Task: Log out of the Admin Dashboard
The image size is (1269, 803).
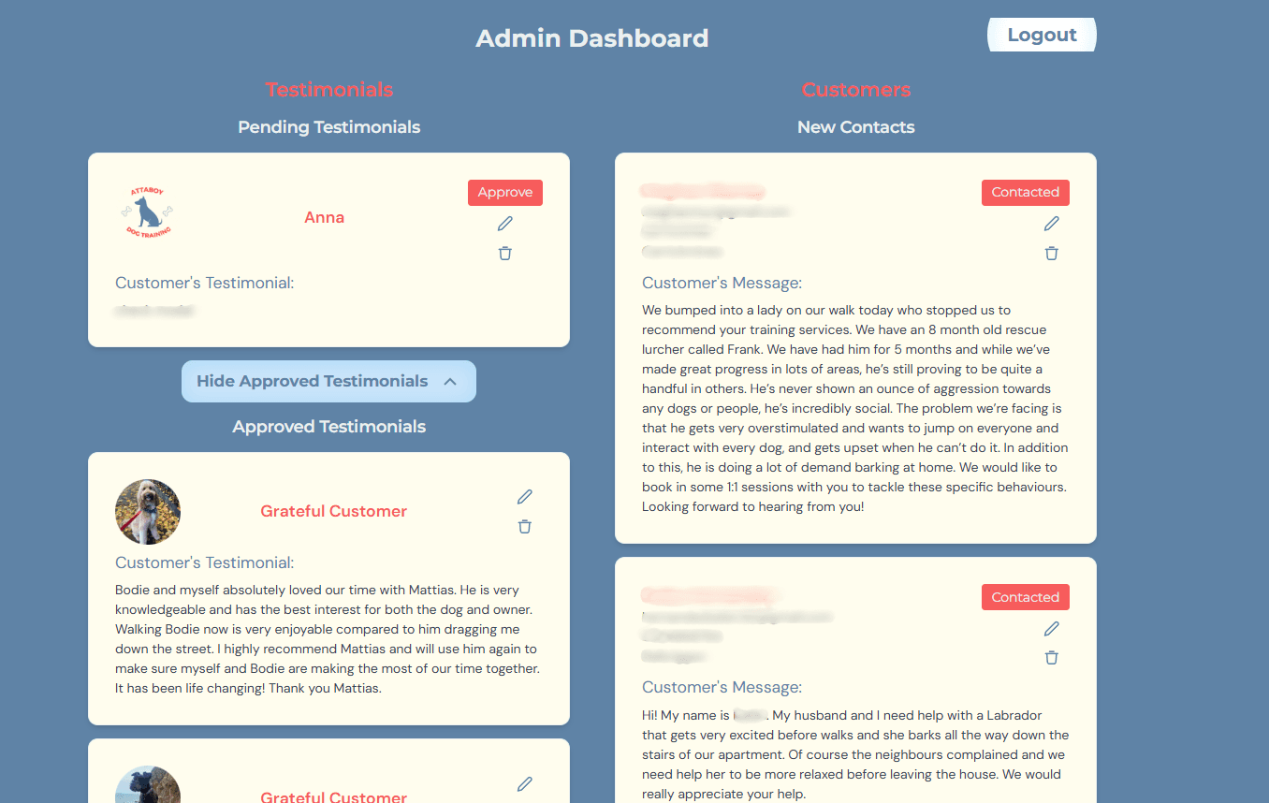Action: (1042, 36)
